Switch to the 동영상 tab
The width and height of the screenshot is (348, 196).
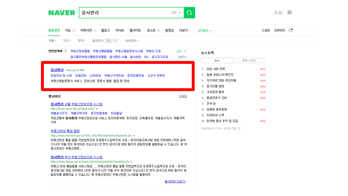point(169,30)
